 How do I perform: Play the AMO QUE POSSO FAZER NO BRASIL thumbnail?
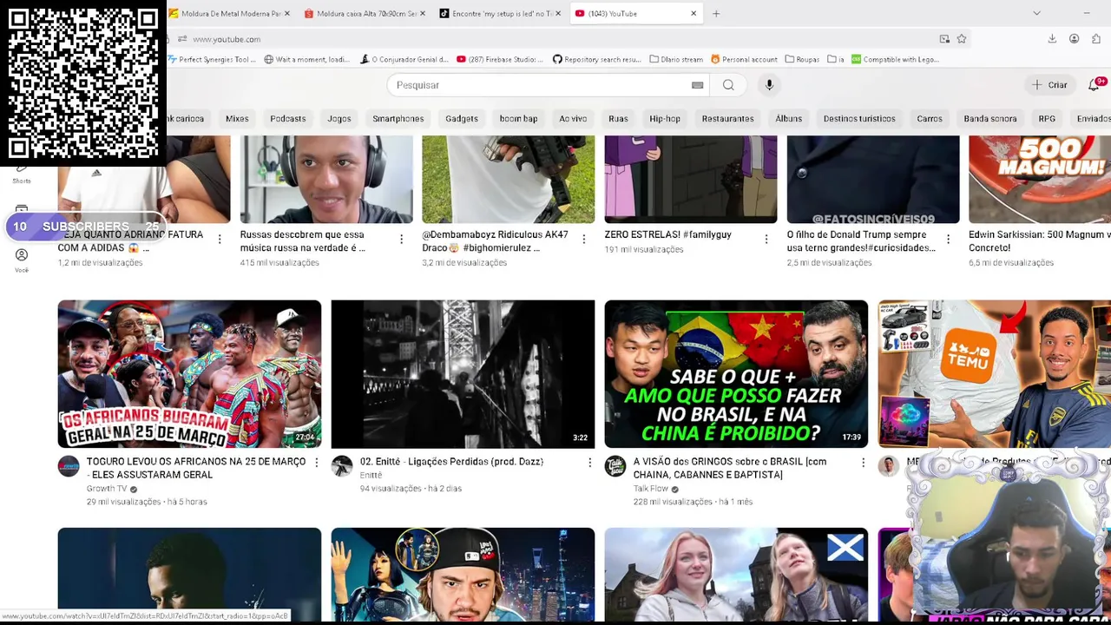pos(736,374)
